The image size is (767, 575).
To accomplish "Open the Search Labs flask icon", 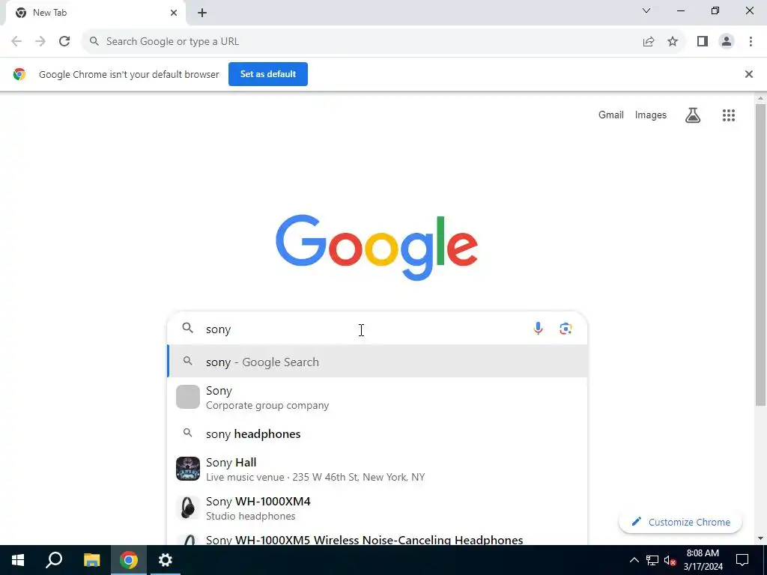I will click(x=693, y=115).
